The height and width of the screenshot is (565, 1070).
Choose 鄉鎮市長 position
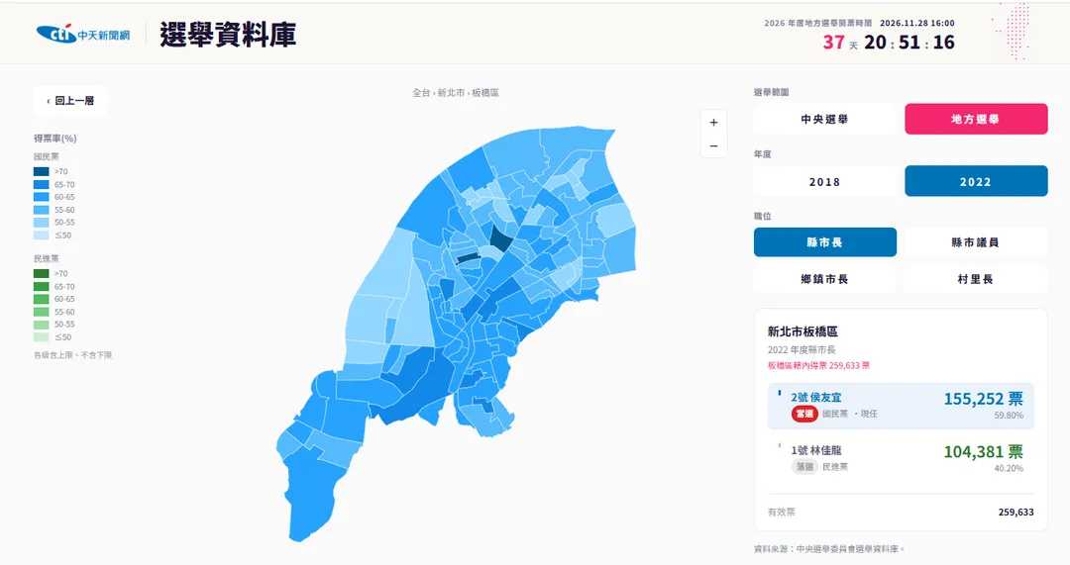(825, 279)
